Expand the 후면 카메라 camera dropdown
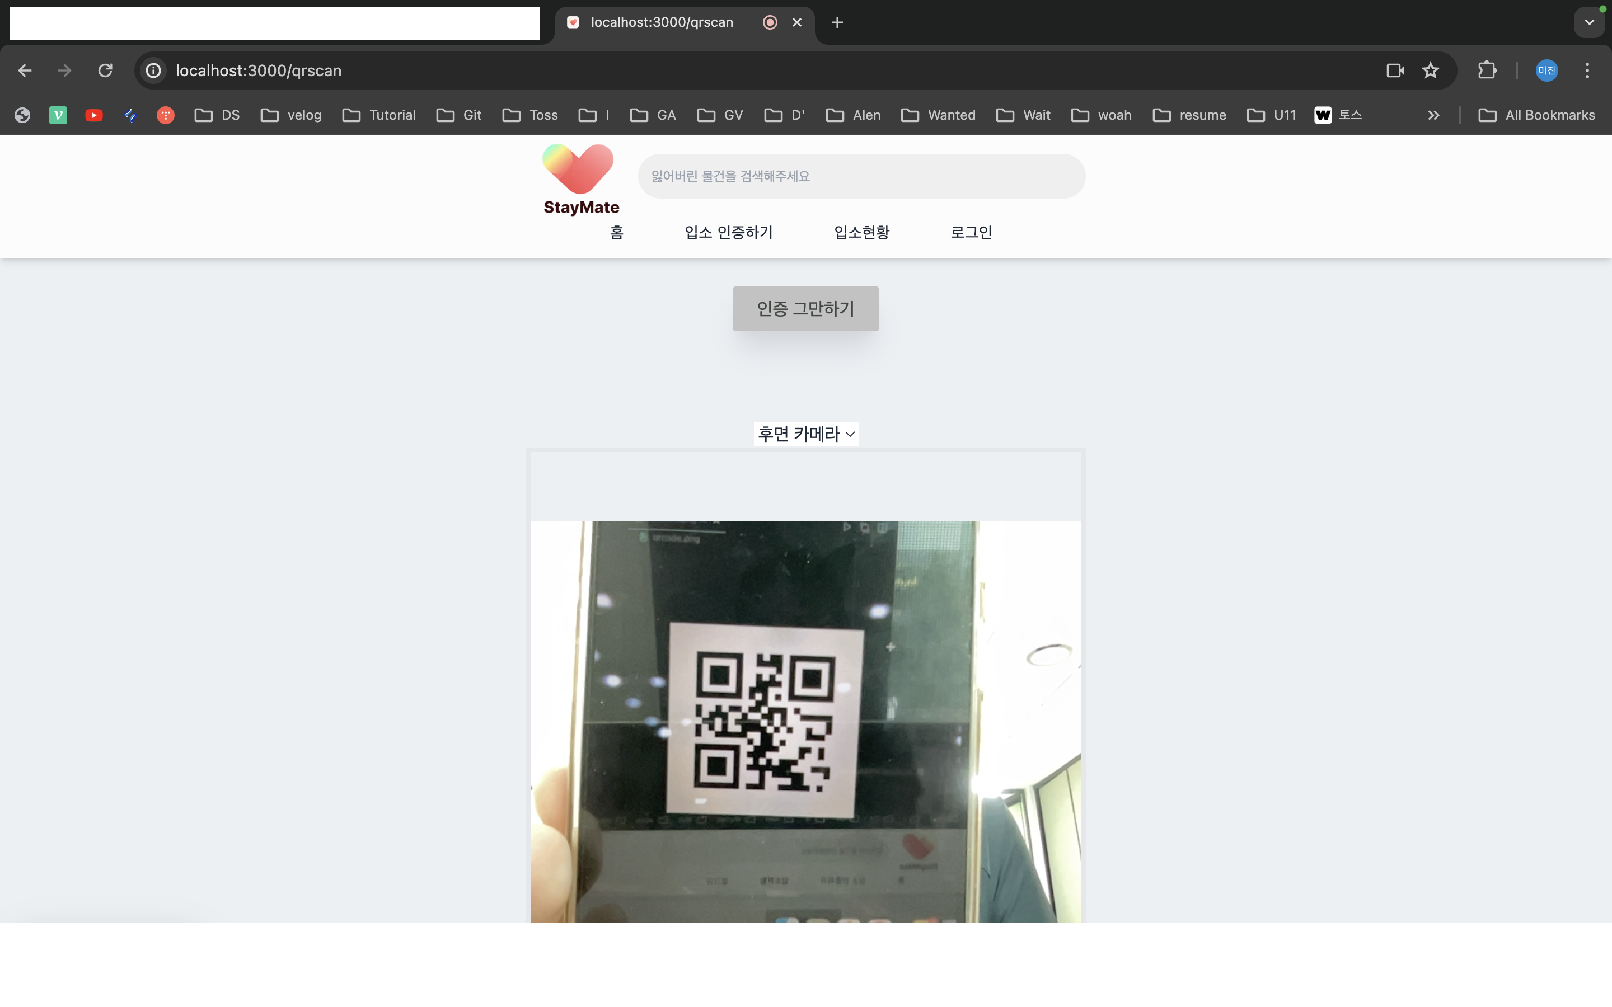This screenshot has width=1612, height=1007. coord(805,434)
